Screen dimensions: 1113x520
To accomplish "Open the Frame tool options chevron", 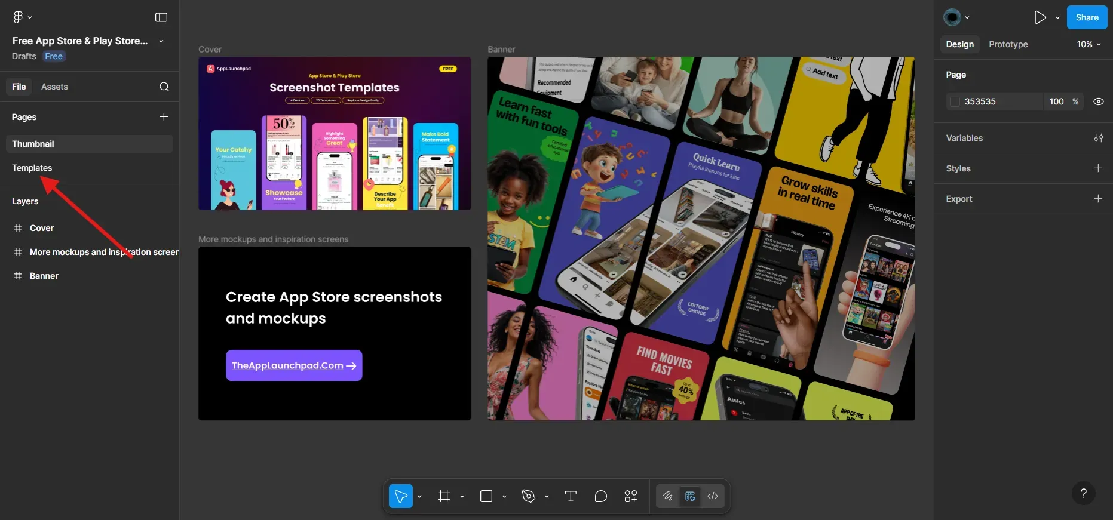I will tap(462, 496).
